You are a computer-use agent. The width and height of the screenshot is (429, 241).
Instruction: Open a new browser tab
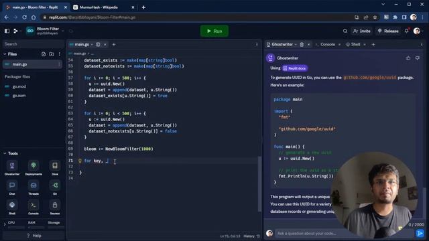pos(143,7)
